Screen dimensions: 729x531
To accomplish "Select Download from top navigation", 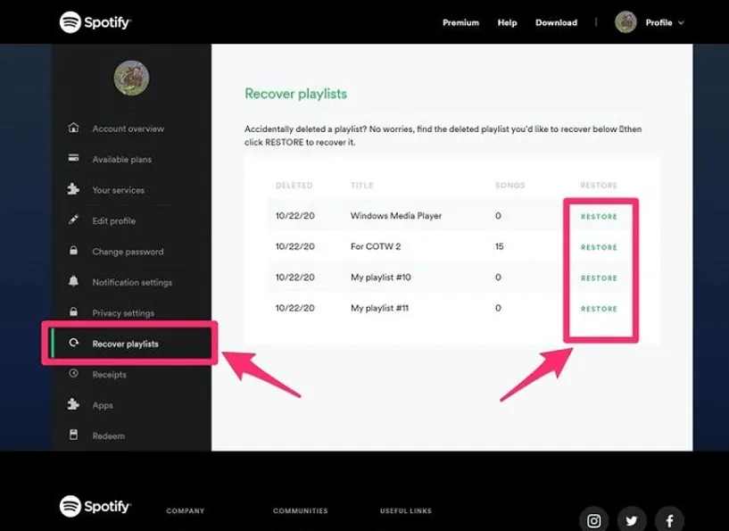I will (556, 22).
